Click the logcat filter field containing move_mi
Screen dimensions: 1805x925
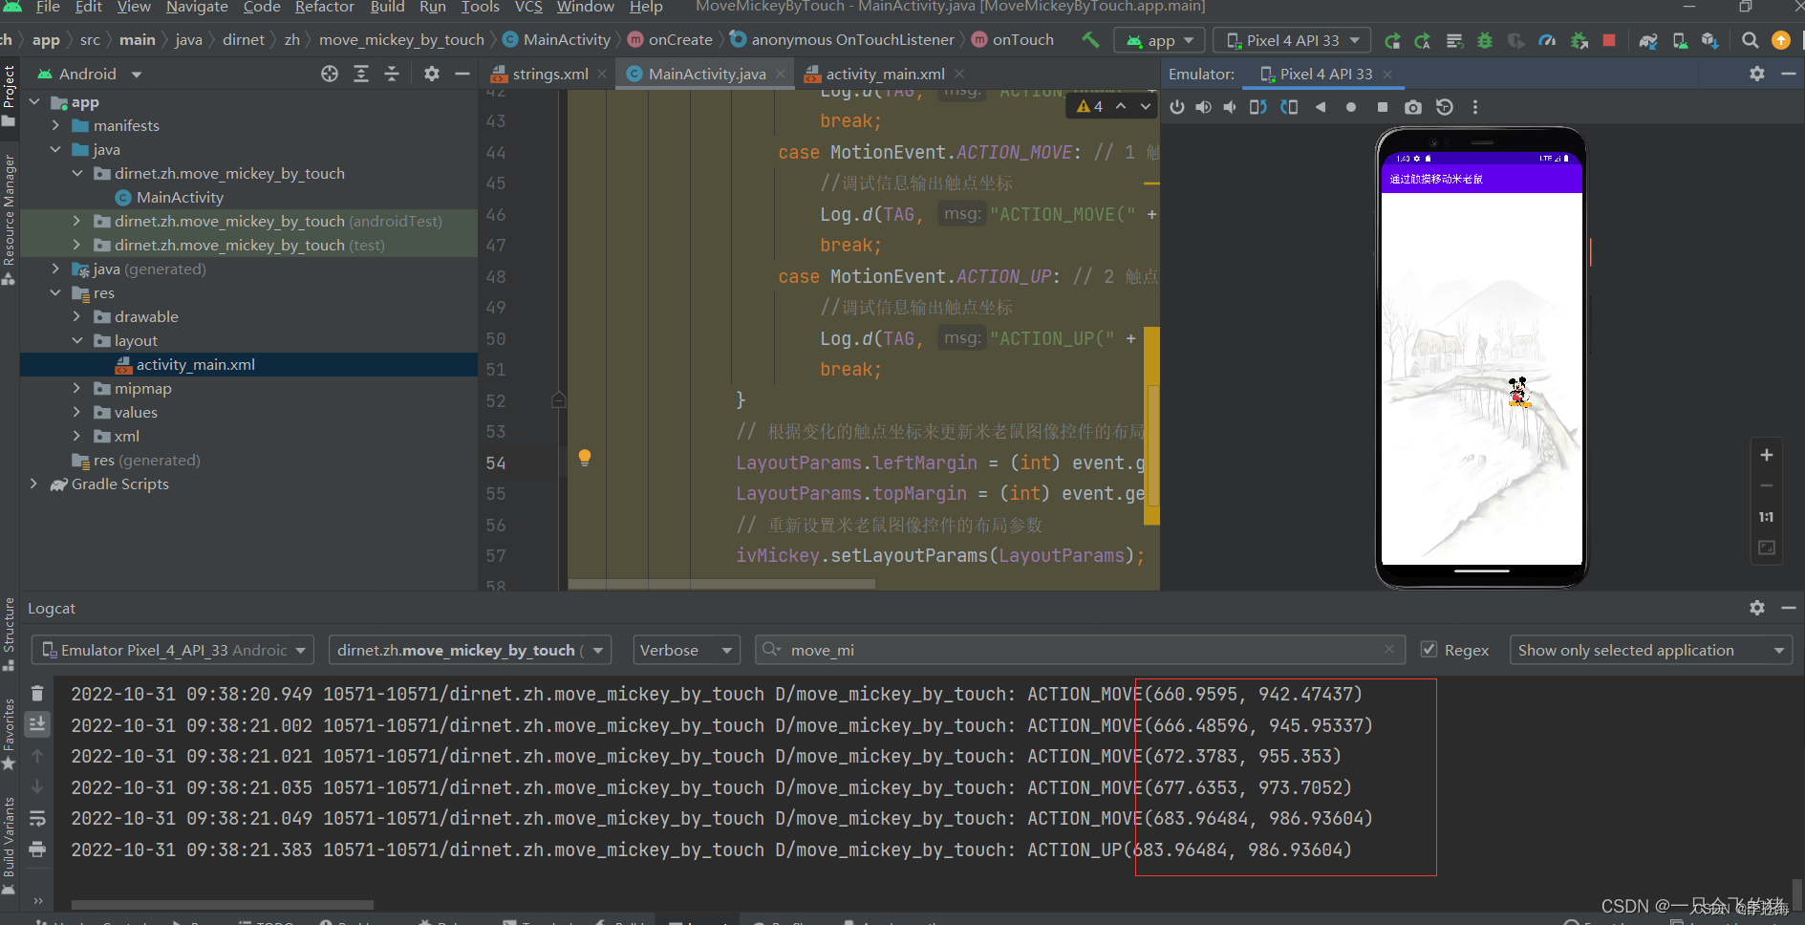(1079, 650)
